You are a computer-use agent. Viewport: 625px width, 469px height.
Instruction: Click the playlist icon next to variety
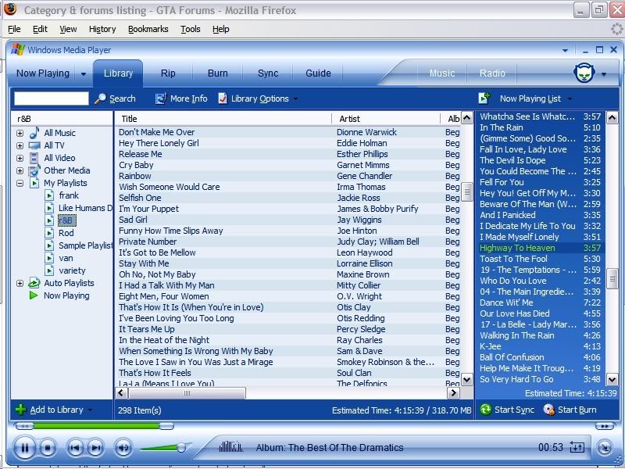point(49,270)
